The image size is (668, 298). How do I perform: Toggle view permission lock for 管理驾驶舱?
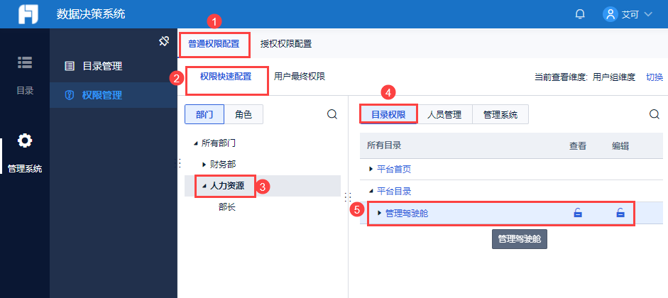point(577,213)
